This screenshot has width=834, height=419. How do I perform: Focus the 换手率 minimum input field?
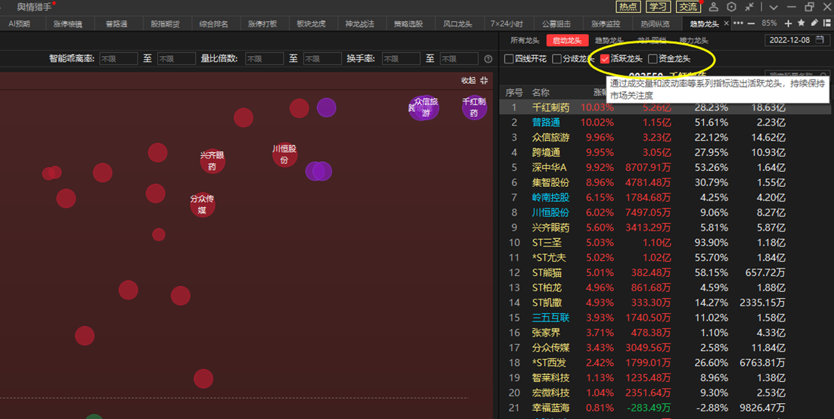[401, 58]
